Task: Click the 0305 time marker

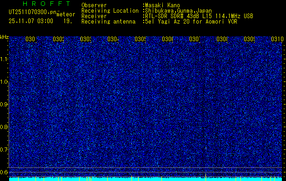Action: tap(140, 39)
